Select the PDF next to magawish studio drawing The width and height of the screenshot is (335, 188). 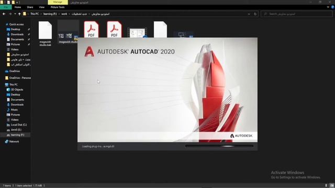91,29
